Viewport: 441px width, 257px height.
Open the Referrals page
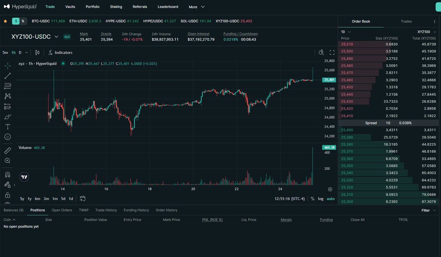click(140, 7)
